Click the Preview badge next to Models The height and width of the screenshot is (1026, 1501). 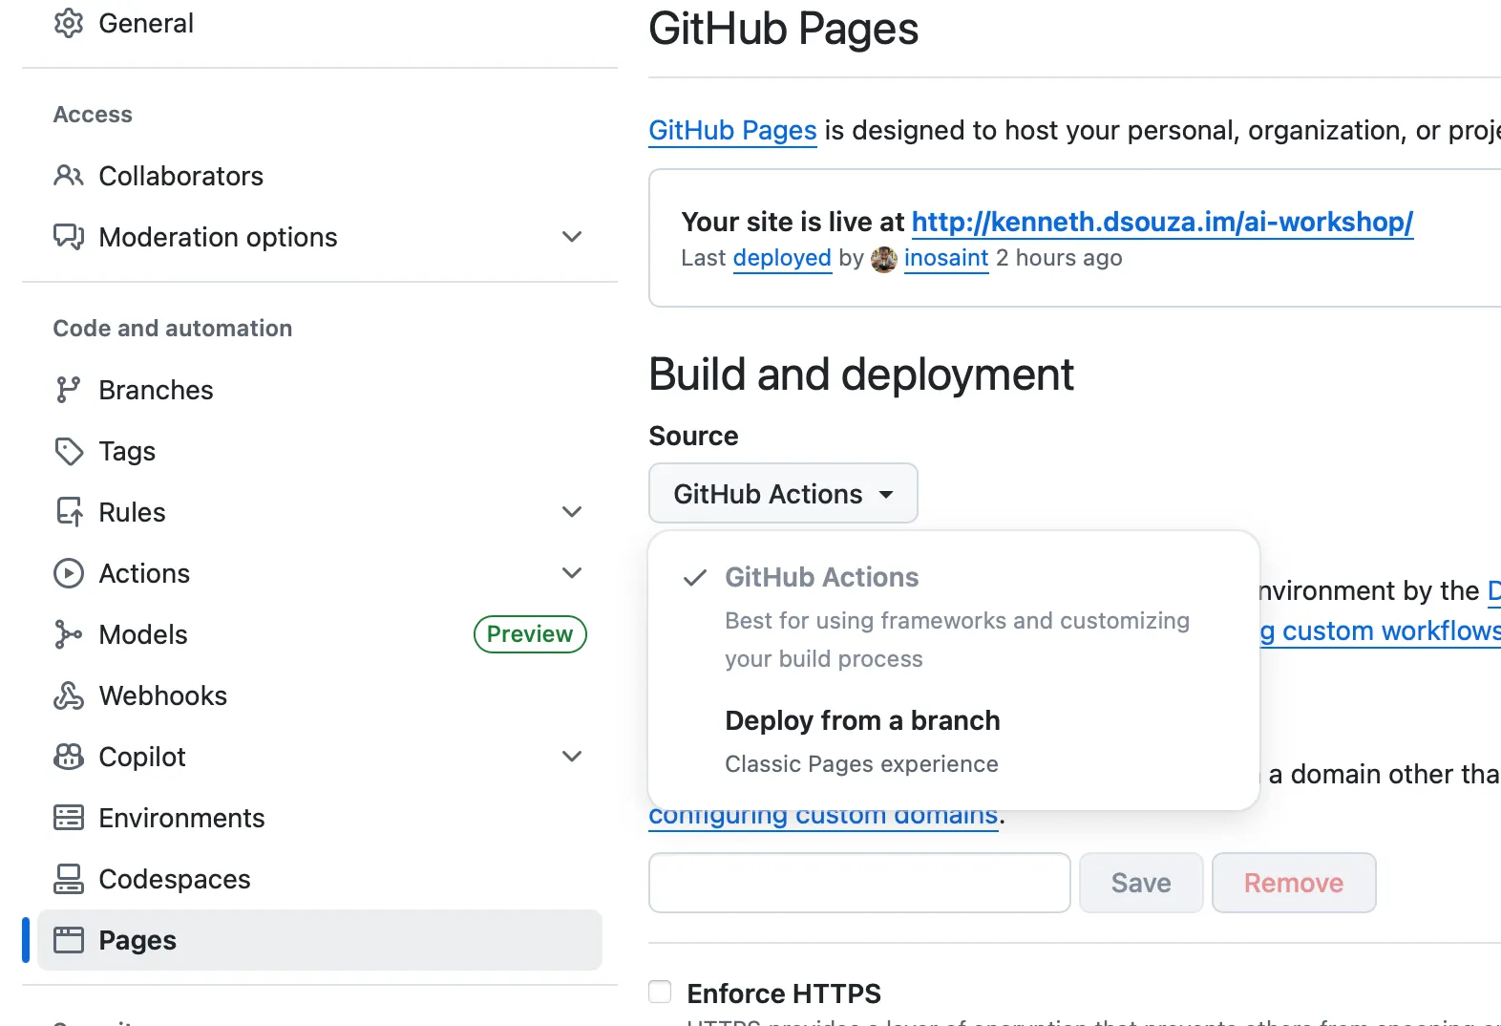(x=530, y=634)
